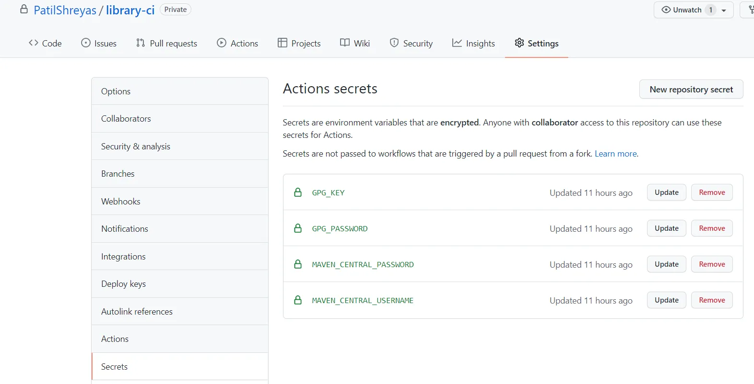Click the Actions secrets heading

point(330,89)
